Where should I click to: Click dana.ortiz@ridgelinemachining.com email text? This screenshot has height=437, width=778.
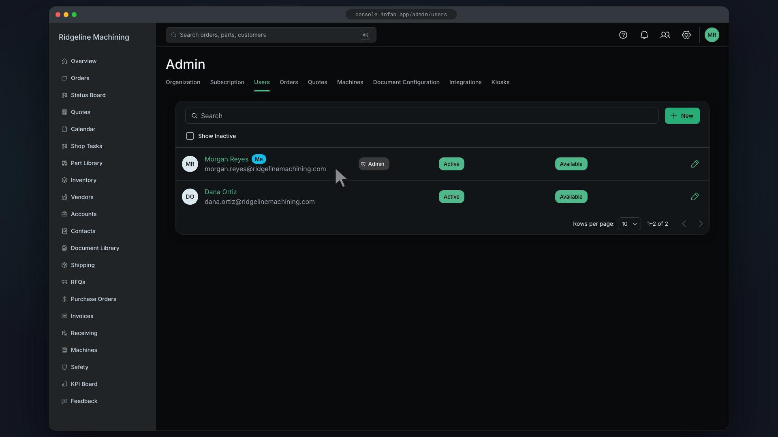[x=259, y=202]
